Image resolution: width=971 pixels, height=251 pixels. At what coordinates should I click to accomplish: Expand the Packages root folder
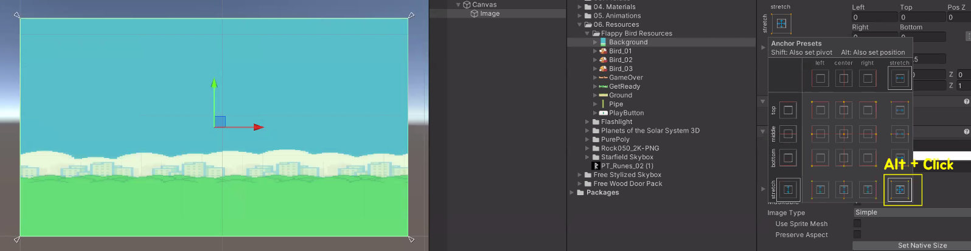click(572, 193)
